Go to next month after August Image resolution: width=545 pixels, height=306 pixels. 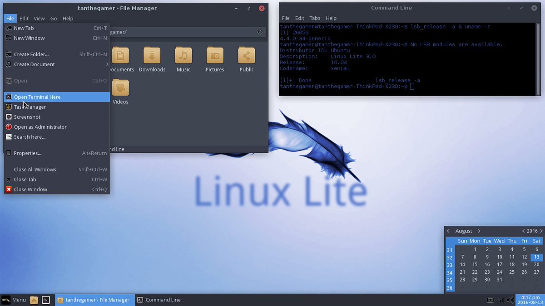coord(479,231)
